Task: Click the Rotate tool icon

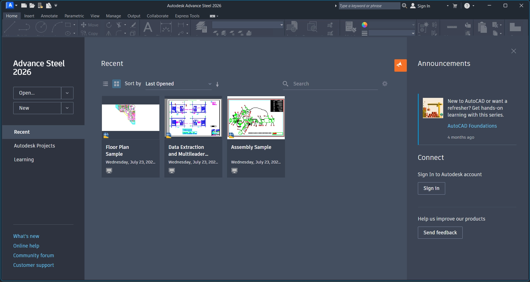Action: pyautogui.click(x=109, y=25)
